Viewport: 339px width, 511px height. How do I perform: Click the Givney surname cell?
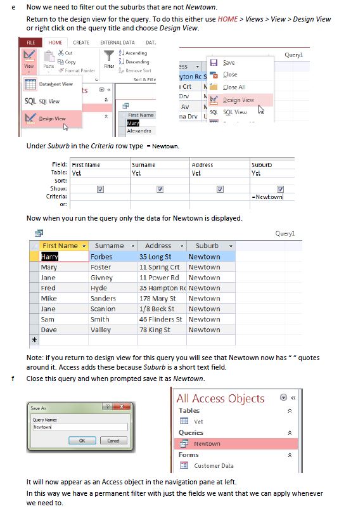pos(113,278)
